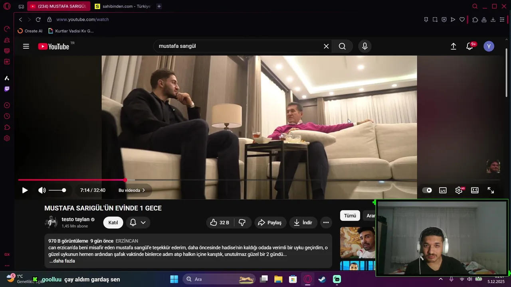Open the testo taylan channel name

coord(75,219)
